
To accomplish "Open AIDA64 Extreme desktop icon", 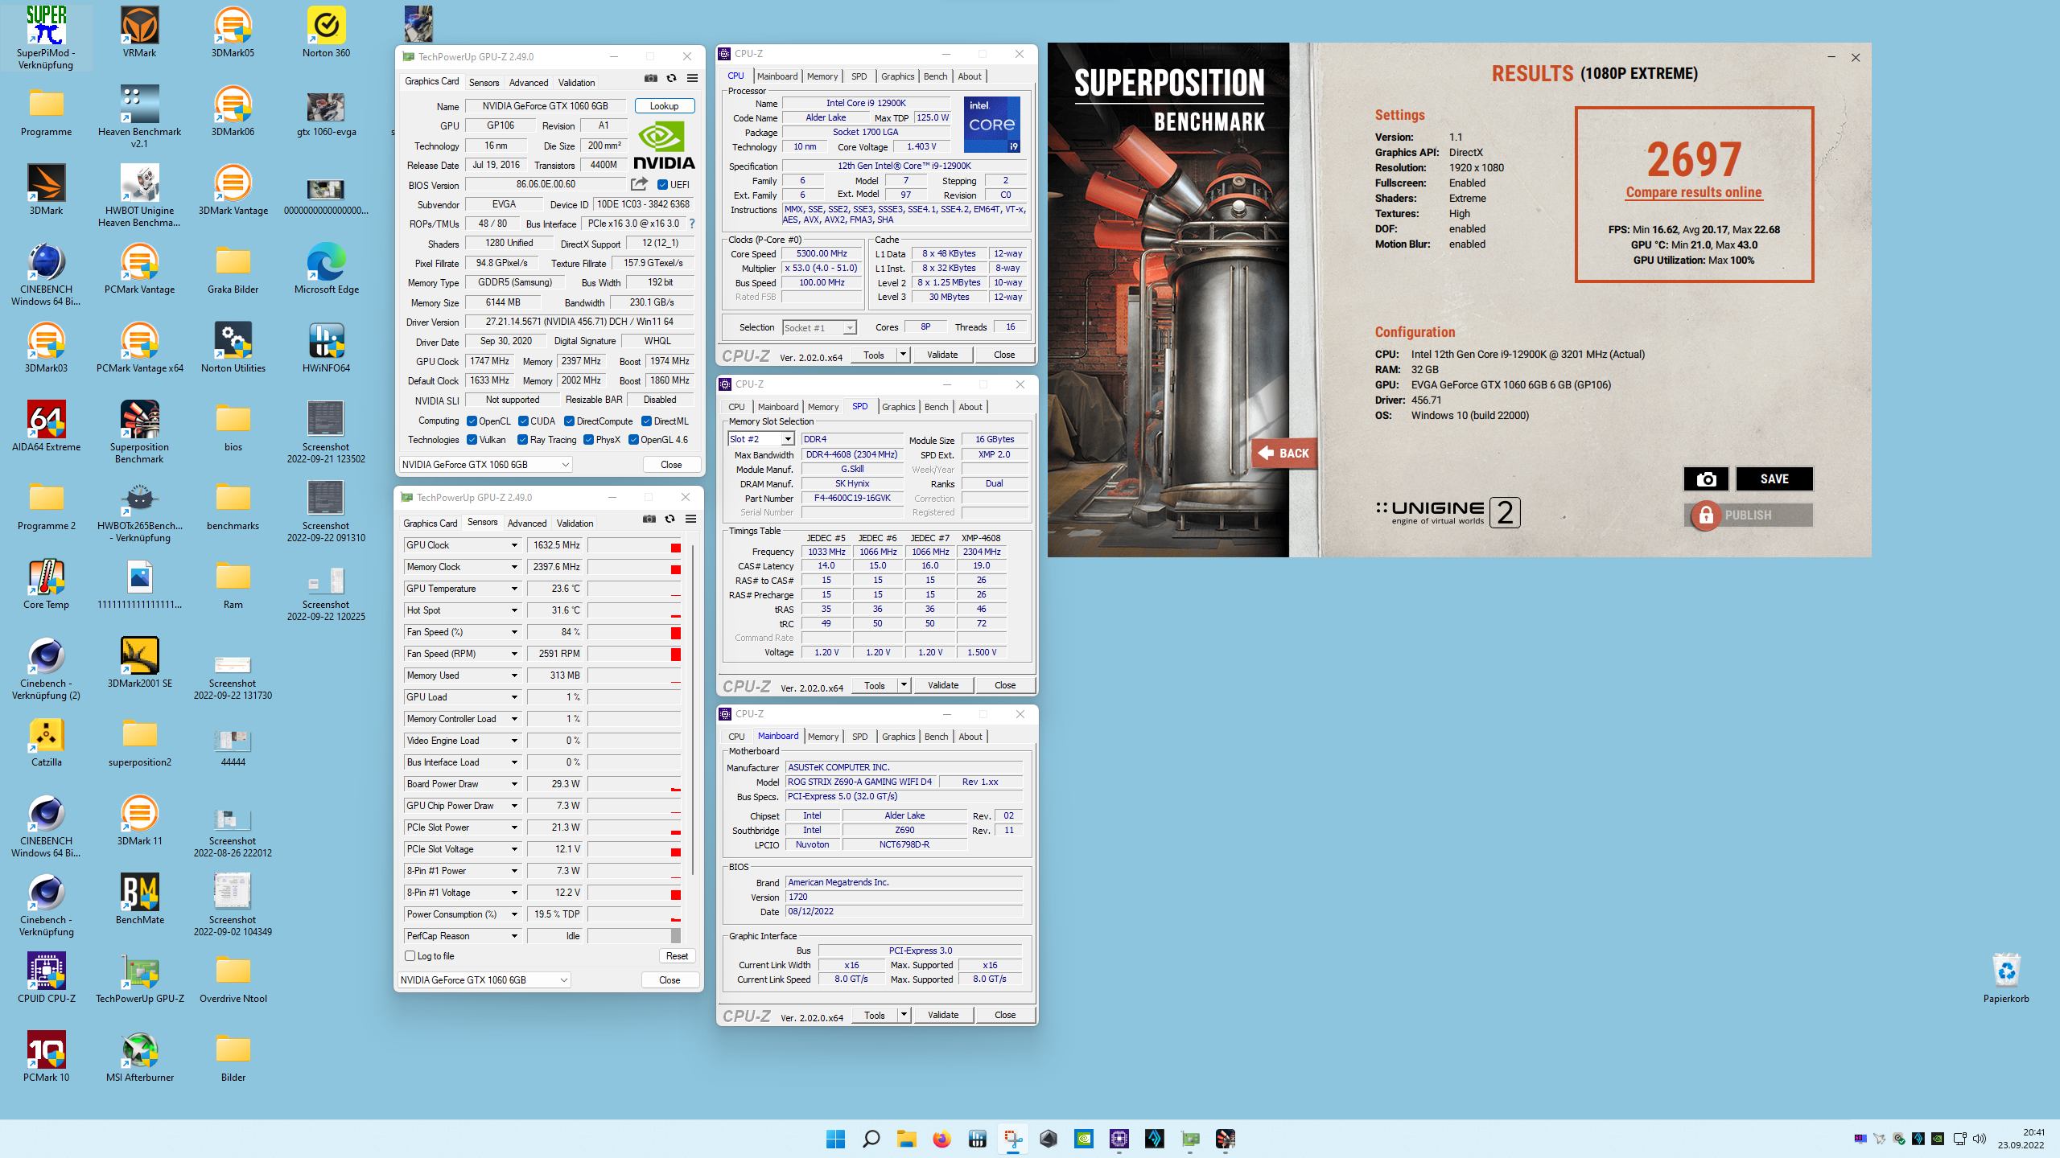I will click(46, 426).
